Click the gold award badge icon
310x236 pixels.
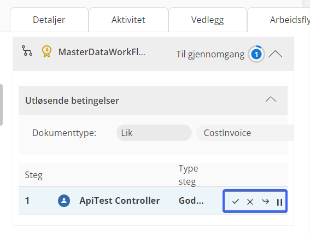(46, 51)
